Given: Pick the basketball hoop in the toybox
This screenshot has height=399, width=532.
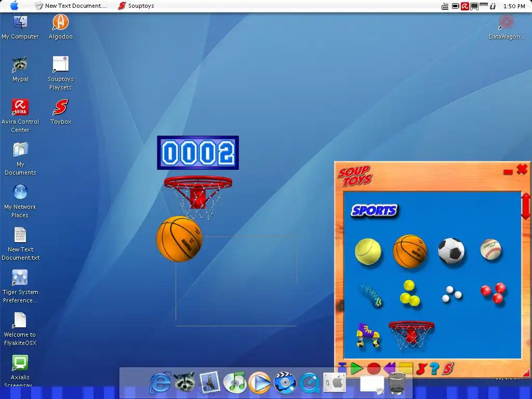Looking at the screenshot, I should click(x=411, y=335).
